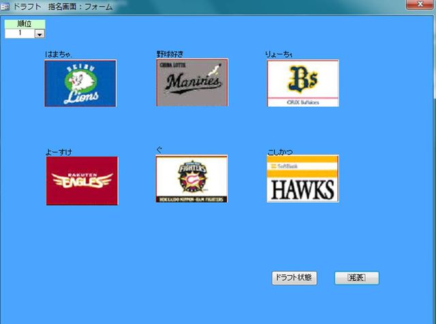The height and width of the screenshot is (324, 436).
Task: Click the はまちゃ. name label
Action: tap(59, 54)
